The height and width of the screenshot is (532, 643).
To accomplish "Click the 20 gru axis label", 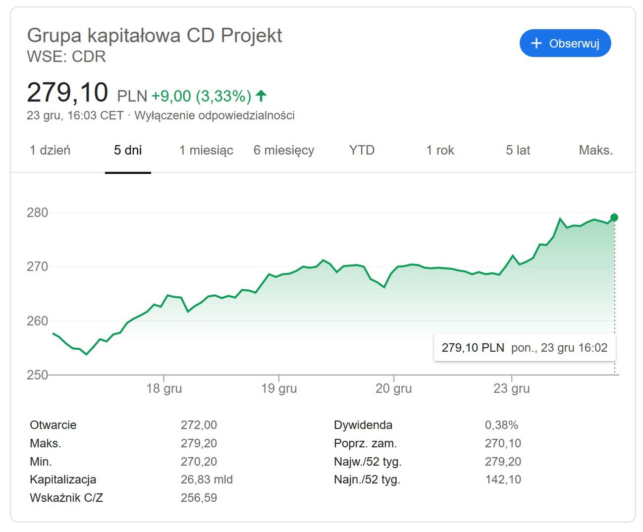I will coord(393,388).
